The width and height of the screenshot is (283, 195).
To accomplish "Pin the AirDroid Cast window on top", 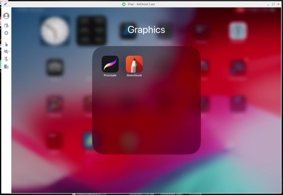I will coord(5,4).
